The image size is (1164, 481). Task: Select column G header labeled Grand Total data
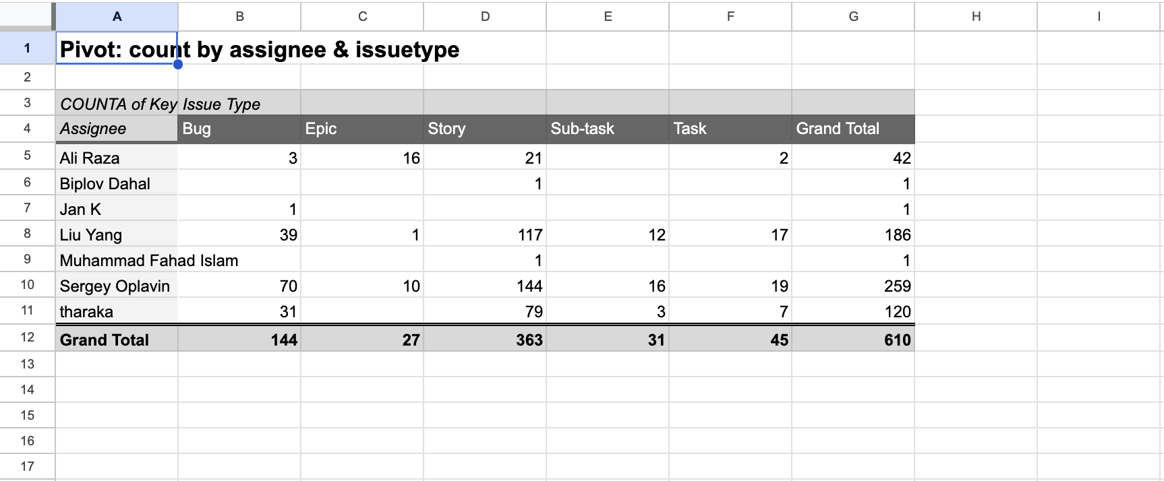tap(852, 16)
